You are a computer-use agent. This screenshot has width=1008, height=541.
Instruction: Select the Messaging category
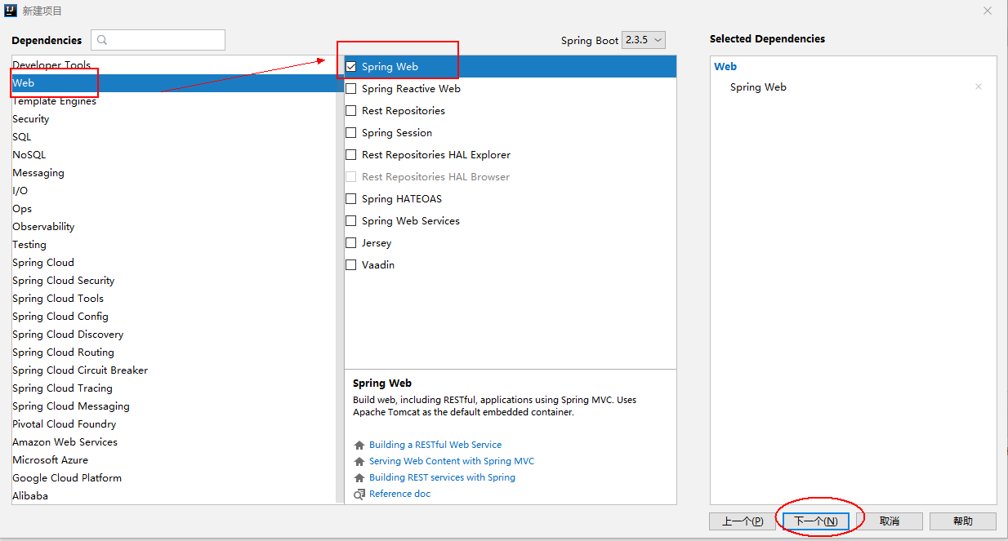(x=173, y=173)
